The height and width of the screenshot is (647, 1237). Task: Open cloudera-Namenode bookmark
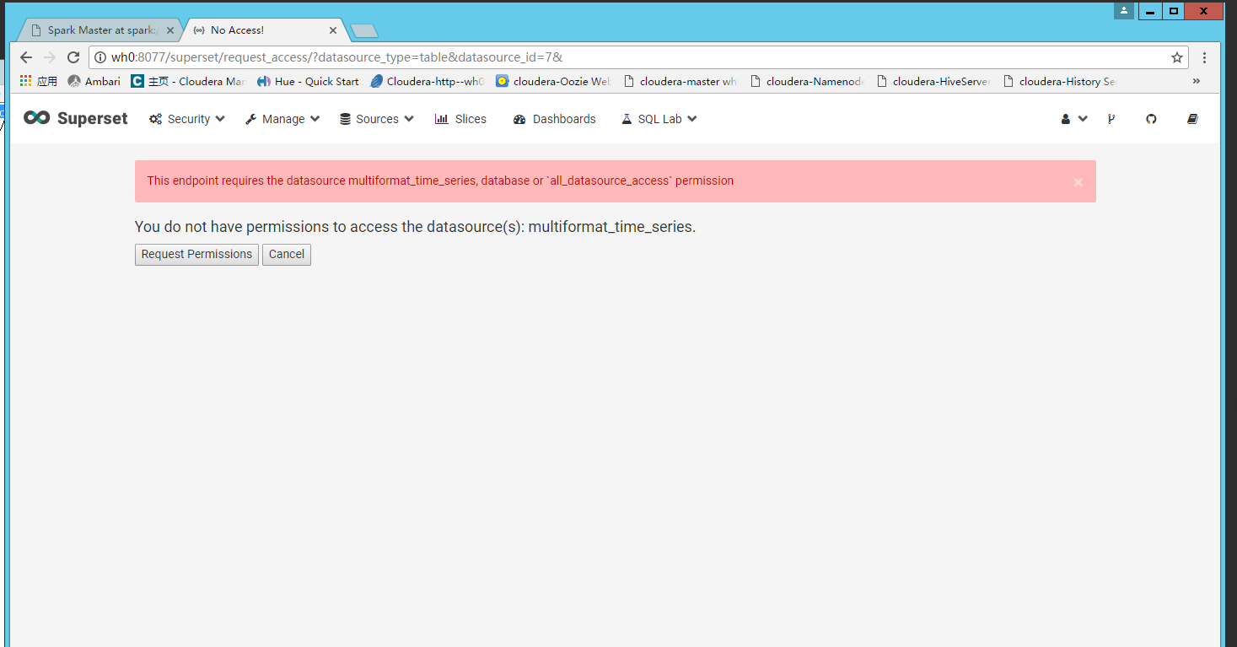pos(806,81)
